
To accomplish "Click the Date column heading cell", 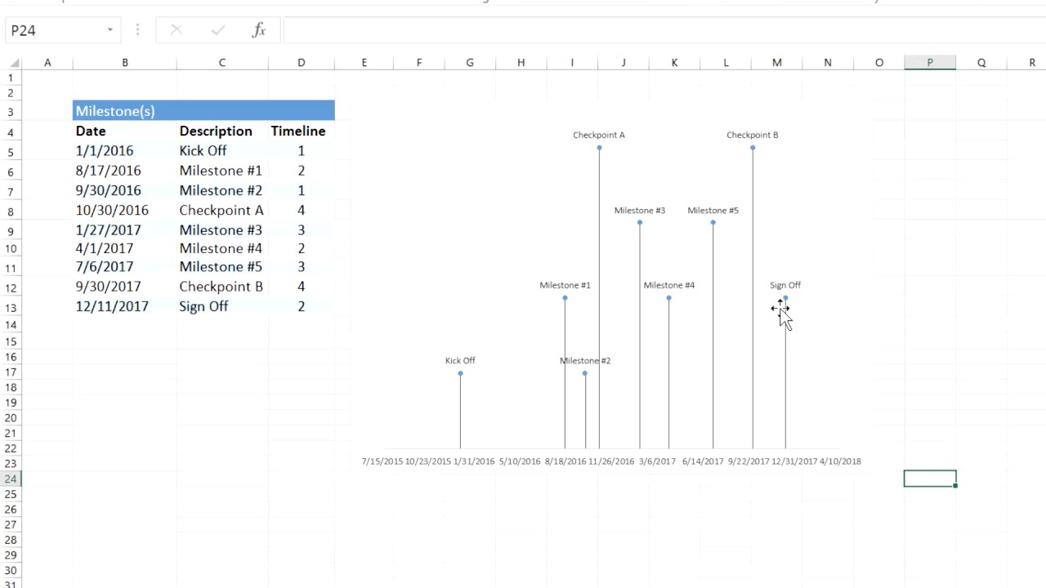I will tap(125, 131).
